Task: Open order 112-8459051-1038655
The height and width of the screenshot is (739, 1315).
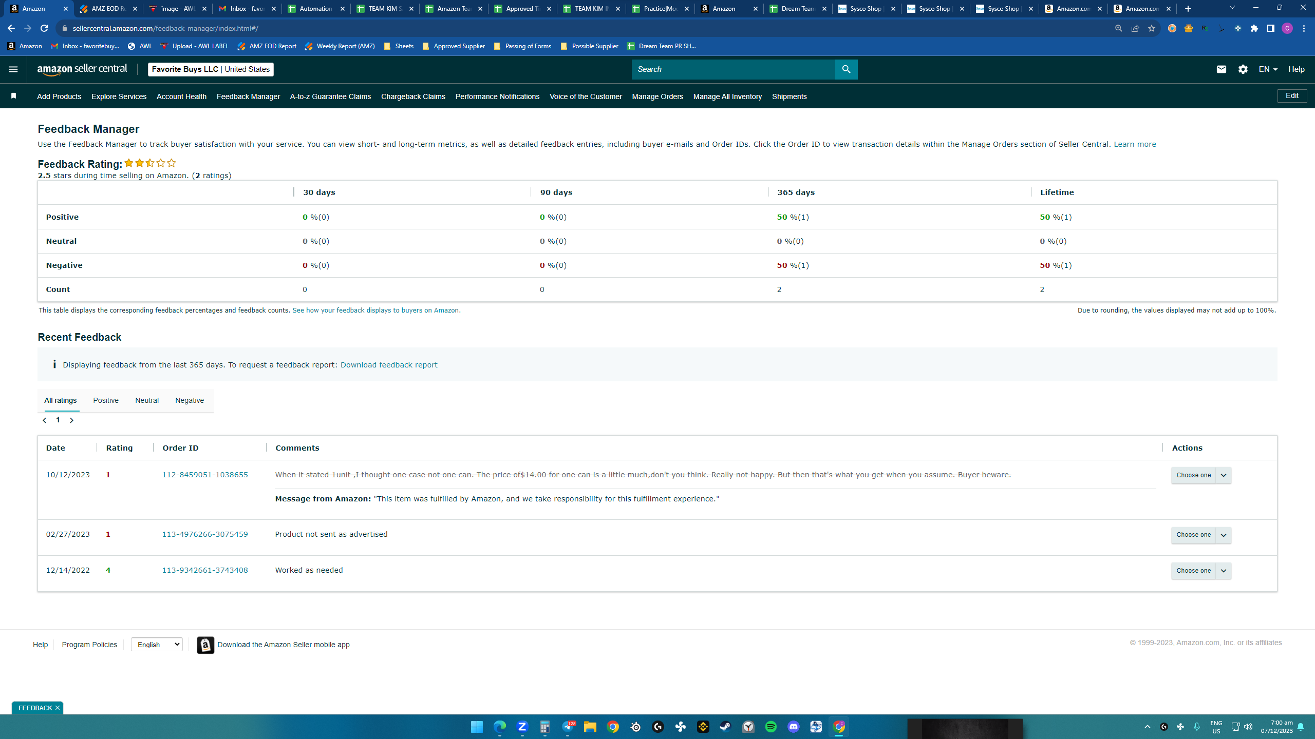Action: click(205, 475)
